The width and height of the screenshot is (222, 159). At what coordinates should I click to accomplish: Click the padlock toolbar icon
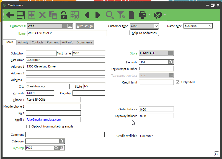click(x=64, y=15)
